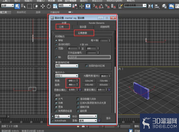This screenshot has width=179, height=132.
Task: Select the 活动时间段 radio option
Action: pyautogui.click(x=56, y=44)
